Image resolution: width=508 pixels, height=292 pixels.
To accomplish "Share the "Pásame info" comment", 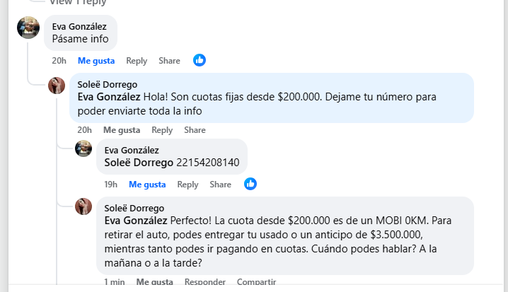I will 169,61.
